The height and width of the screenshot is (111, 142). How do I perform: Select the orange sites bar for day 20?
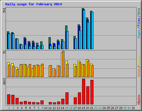88,69
